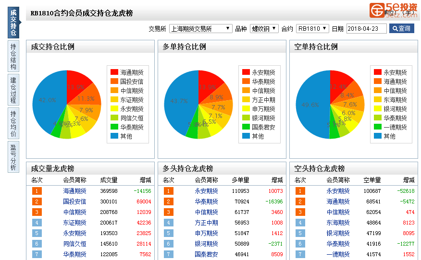
Task: Click rank 1 badge in 成交量龙虎榜
Action: [37, 191]
